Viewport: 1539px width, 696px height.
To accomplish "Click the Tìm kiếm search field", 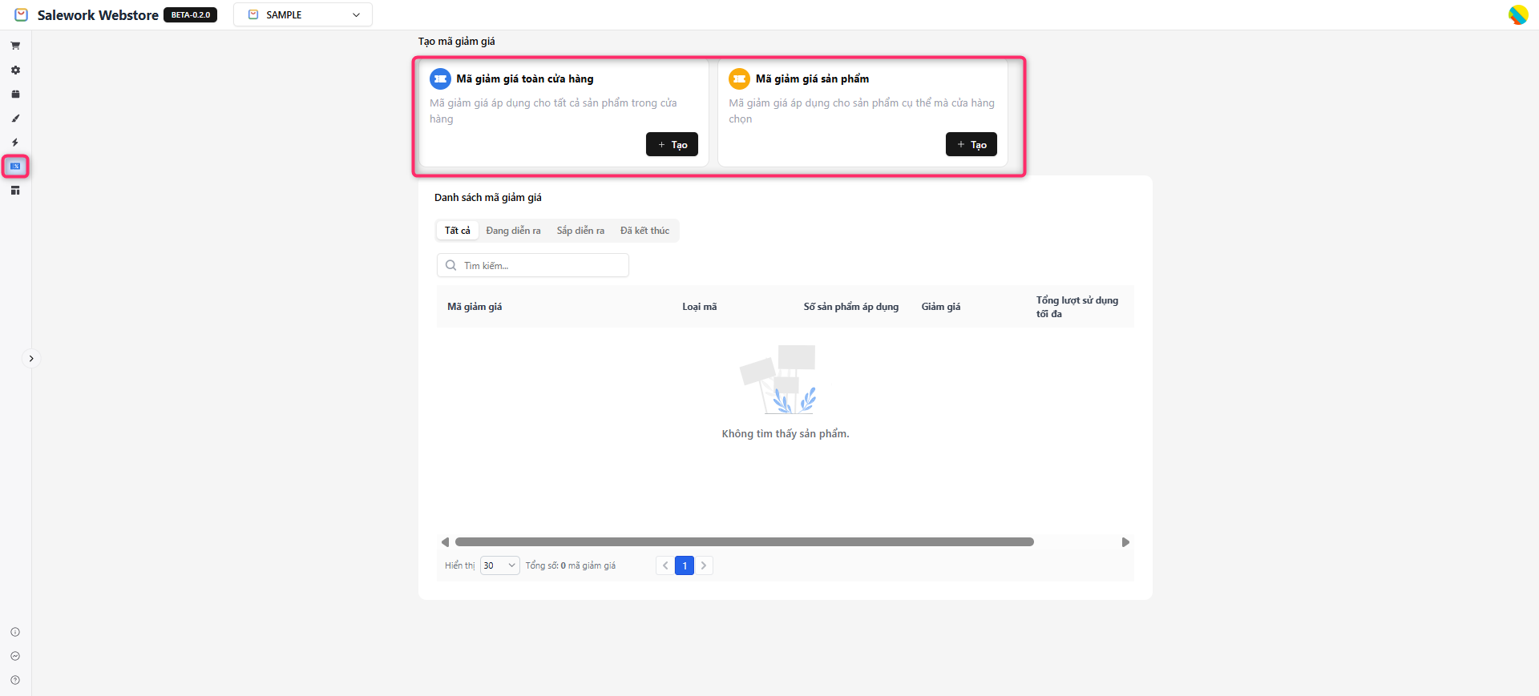I will tap(533, 265).
